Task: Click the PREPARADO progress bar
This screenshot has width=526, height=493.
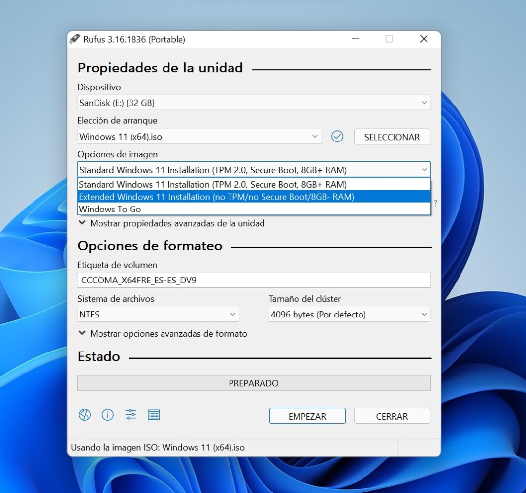Action: point(254,383)
